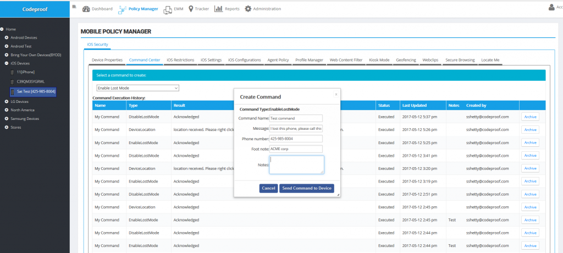Click the Administration gear icon

(x=248, y=9)
